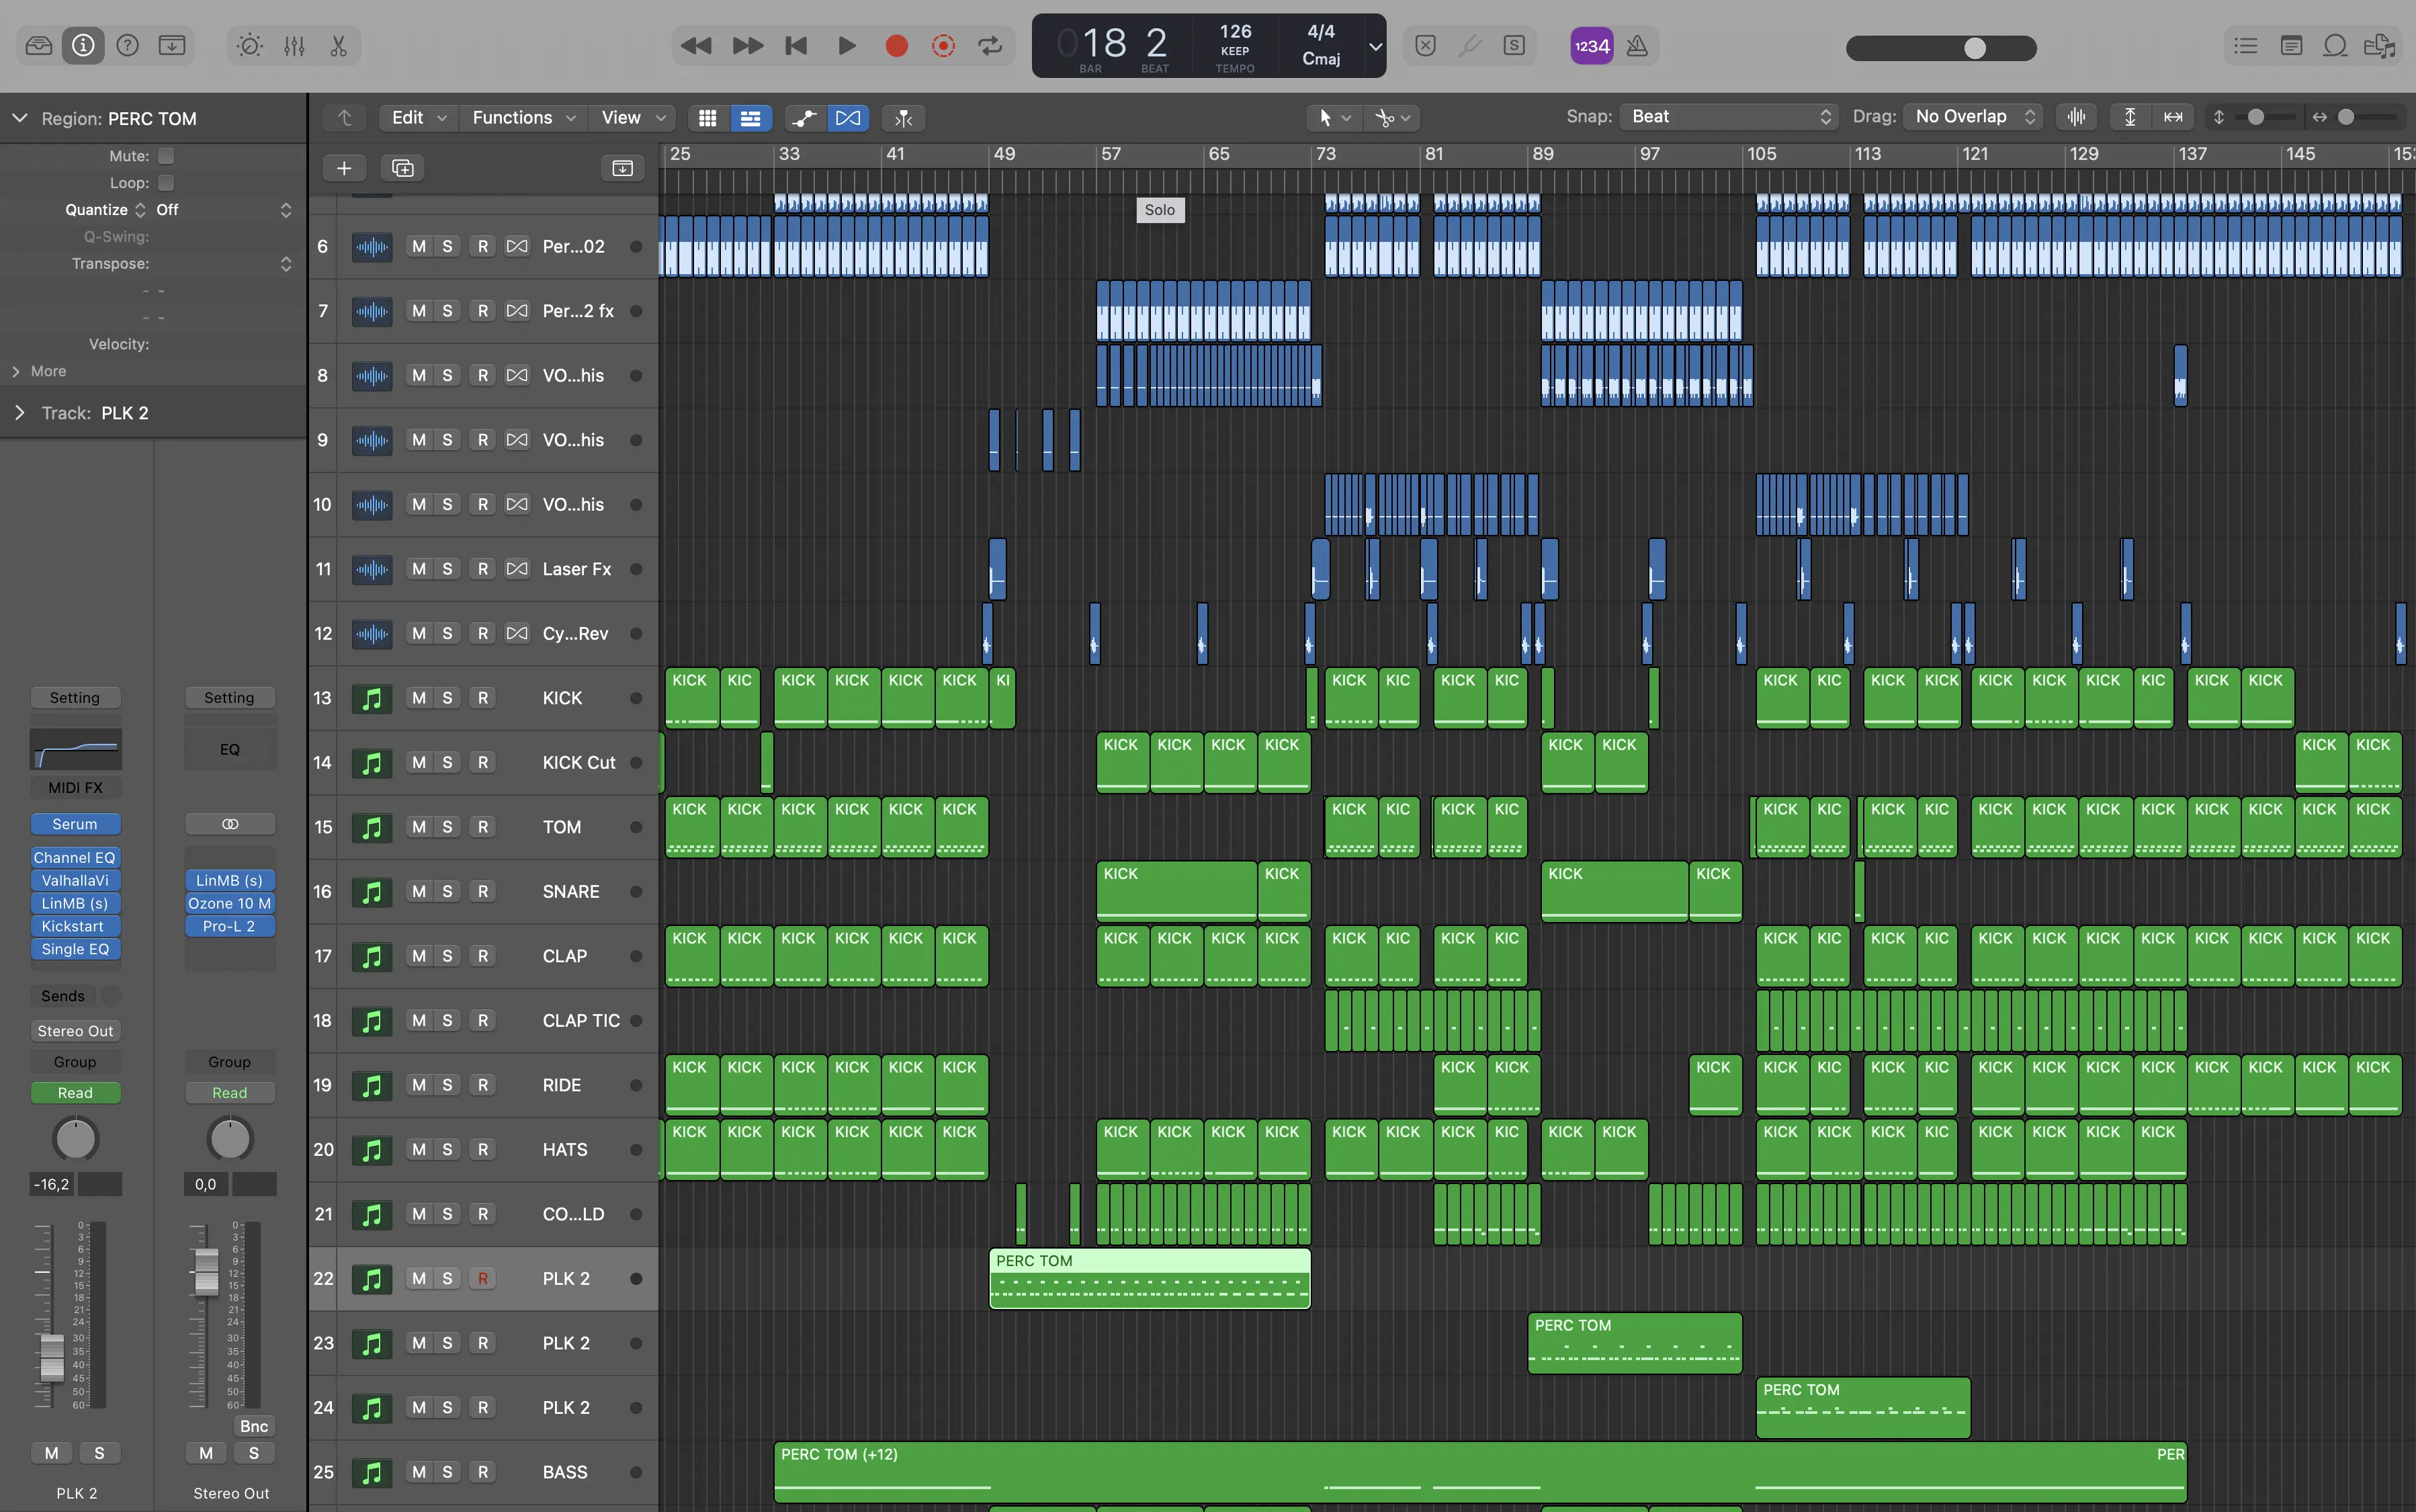2416x1512 pixels.
Task: Record-enable the BASS track
Action: [483, 1472]
